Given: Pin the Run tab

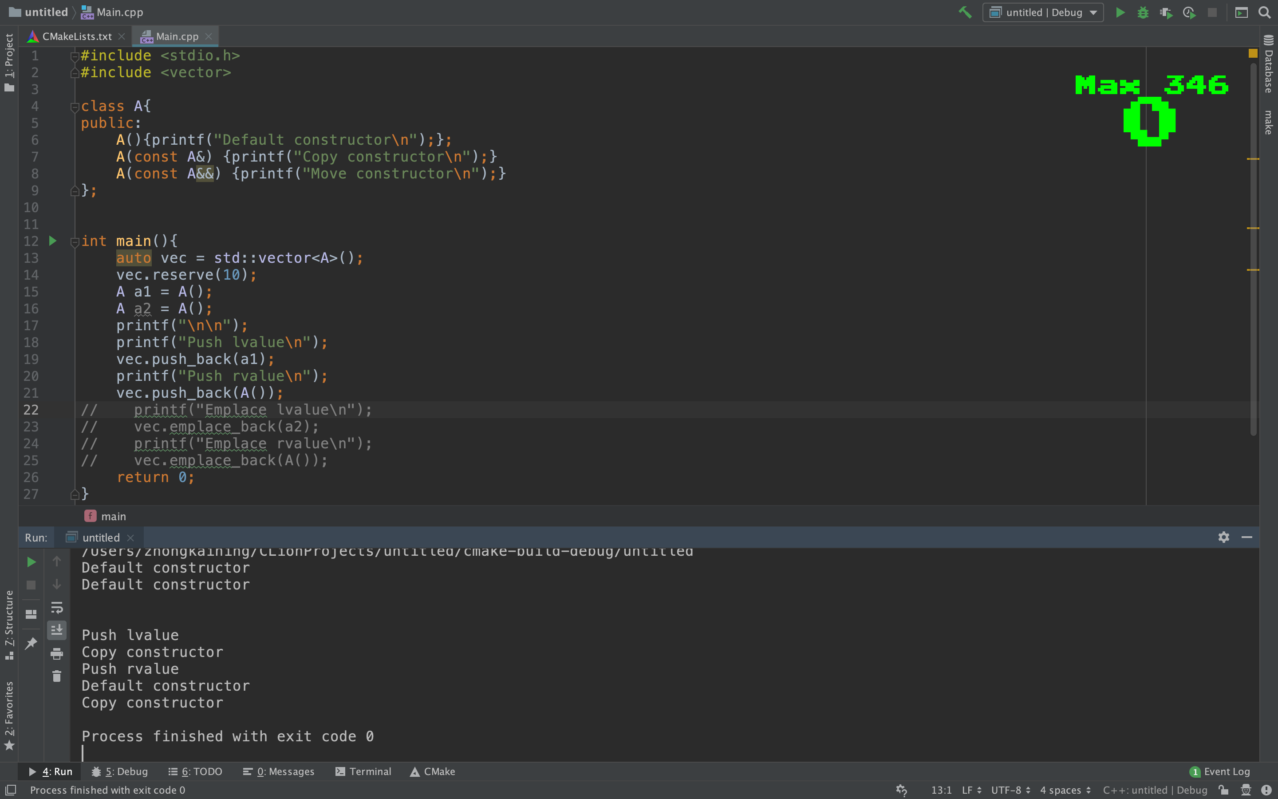Looking at the screenshot, I should [31, 643].
